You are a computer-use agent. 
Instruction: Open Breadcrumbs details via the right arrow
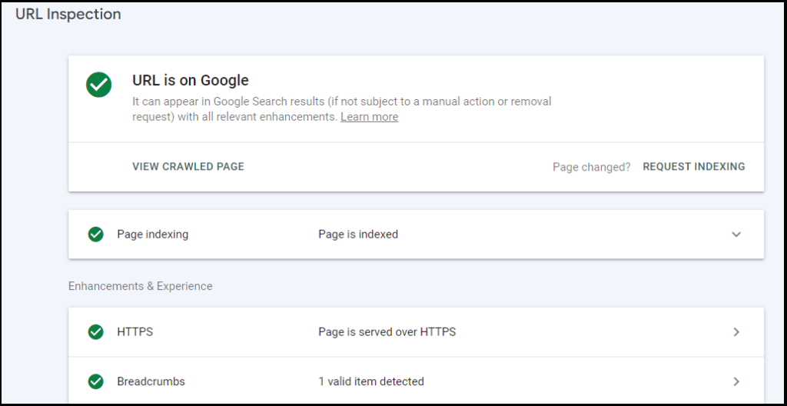[736, 381]
